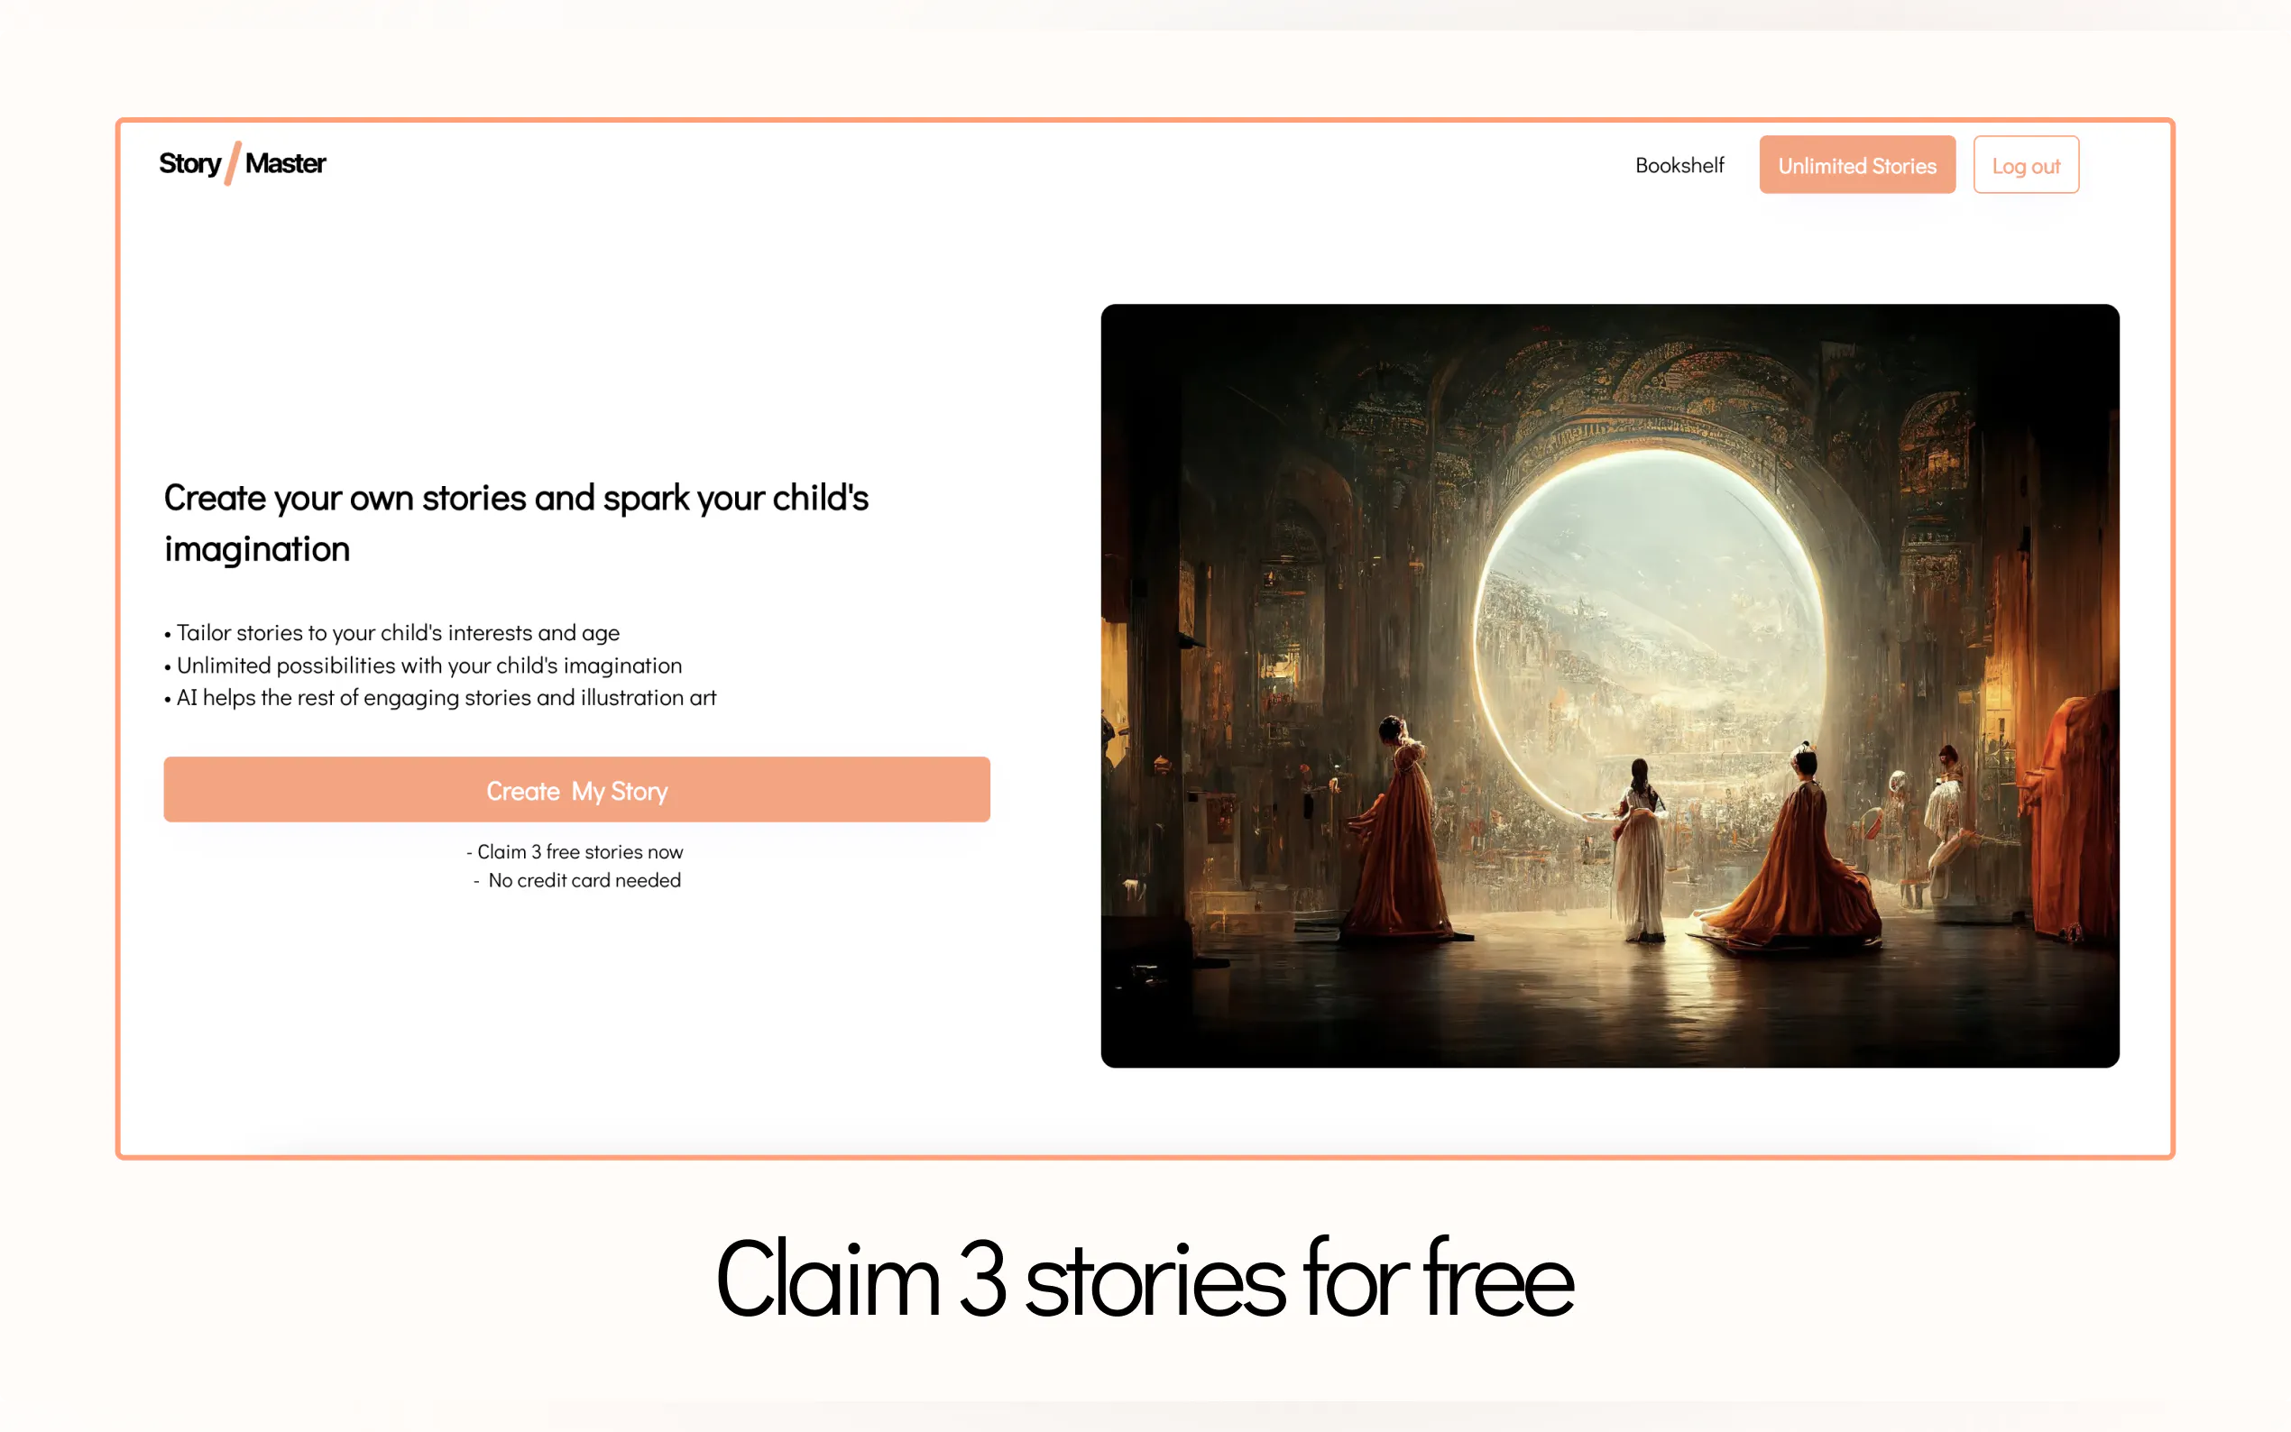Image resolution: width=2291 pixels, height=1432 pixels.
Task: Click the word 'Story' in the logo
Action: [189, 164]
